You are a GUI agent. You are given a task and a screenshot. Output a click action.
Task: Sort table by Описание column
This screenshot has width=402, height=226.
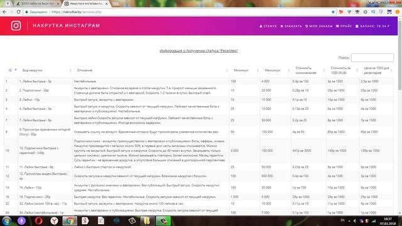point(151,70)
